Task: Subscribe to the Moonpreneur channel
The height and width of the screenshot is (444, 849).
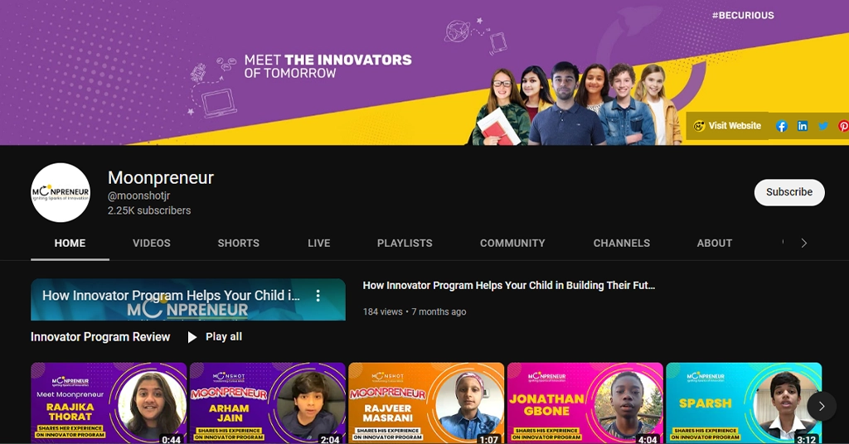Action: click(789, 192)
